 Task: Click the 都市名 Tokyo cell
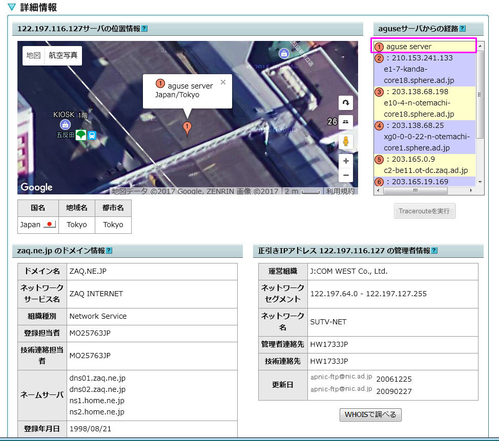click(113, 225)
